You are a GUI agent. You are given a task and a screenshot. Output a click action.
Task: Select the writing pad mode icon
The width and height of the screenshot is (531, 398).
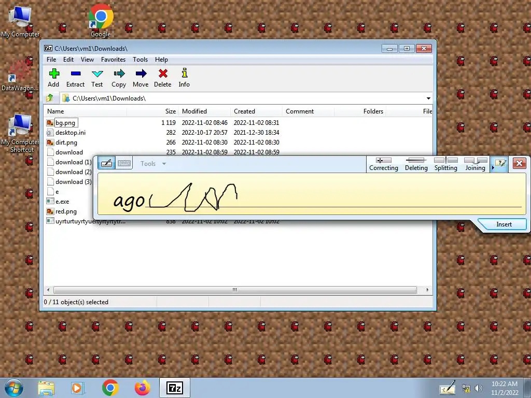107,163
